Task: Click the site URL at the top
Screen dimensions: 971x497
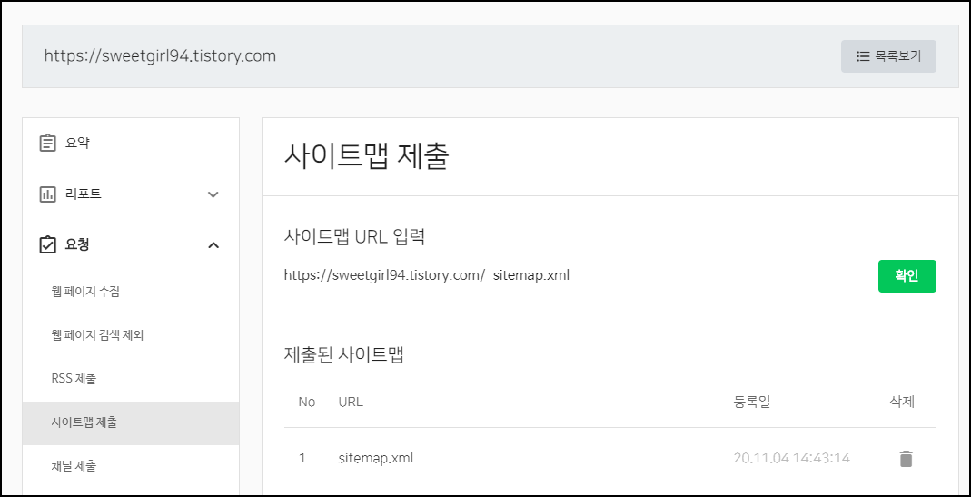Action: coord(160,55)
